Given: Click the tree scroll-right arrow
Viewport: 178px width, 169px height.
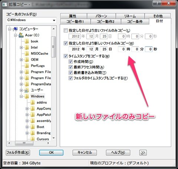Looking at the screenshot, I should pos(48,143).
